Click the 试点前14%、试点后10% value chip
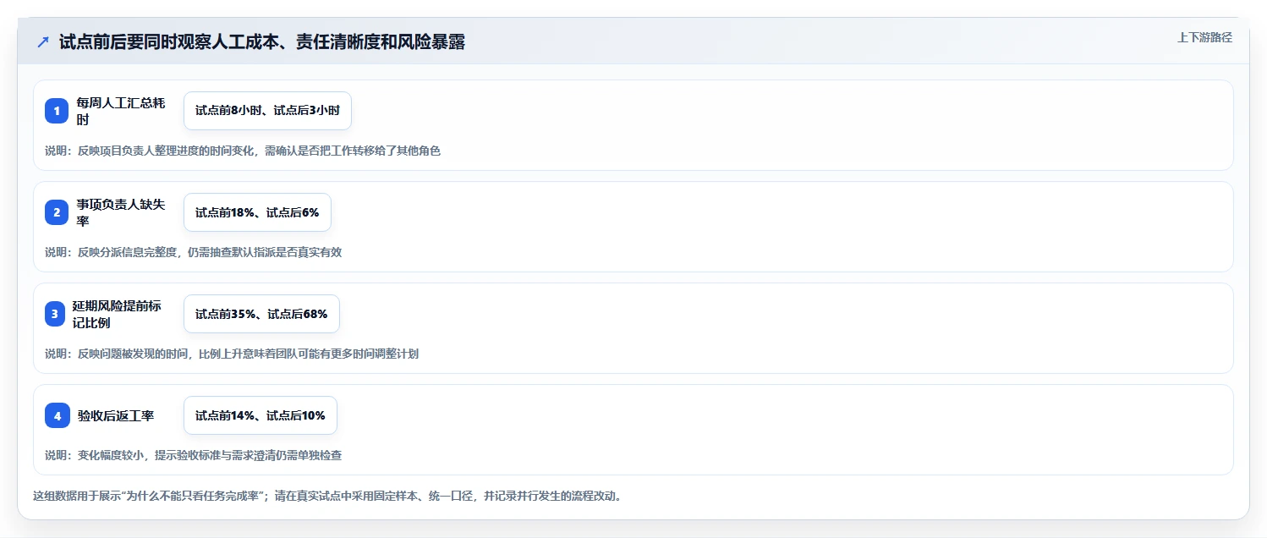Screen dimensions: 1267x538 (x=261, y=415)
